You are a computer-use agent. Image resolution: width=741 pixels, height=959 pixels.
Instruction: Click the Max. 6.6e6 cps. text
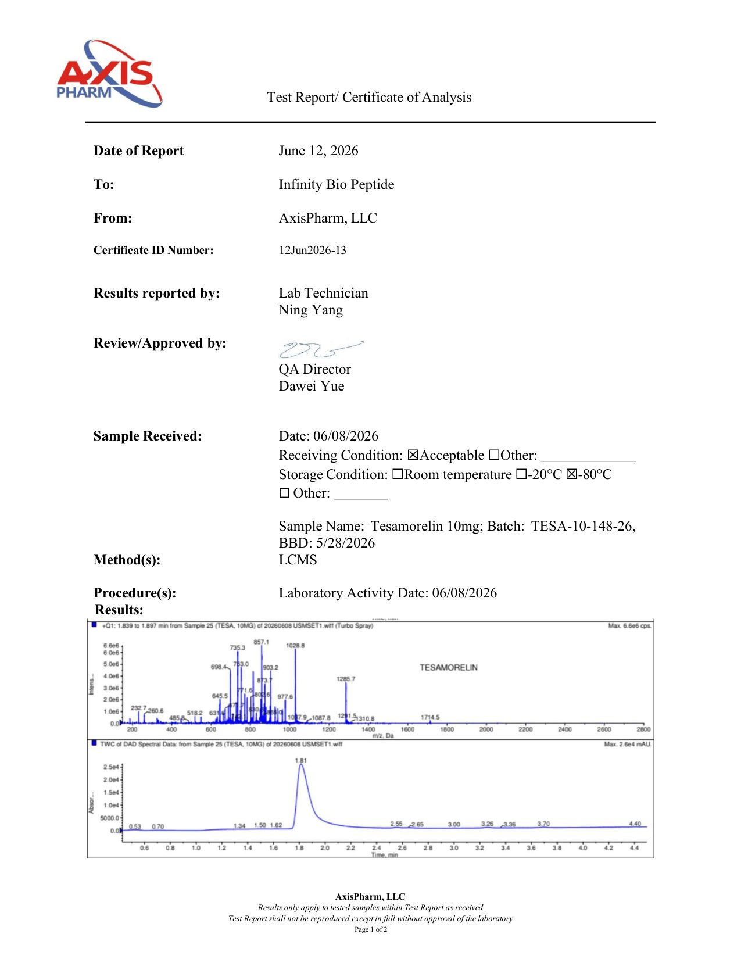[x=629, y=625]
